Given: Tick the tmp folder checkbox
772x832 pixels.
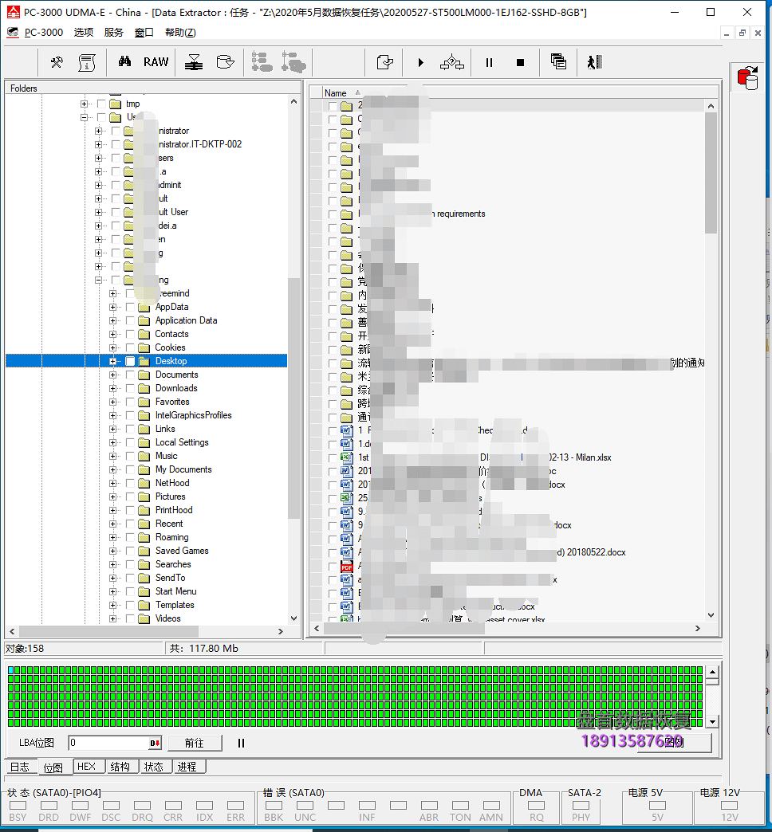Looking at the screenshot, I should pos(101,104).
